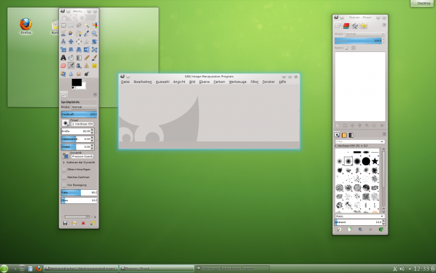Switch to the Channels tab in layers dock
436x273 pixels.
[346, 26]
